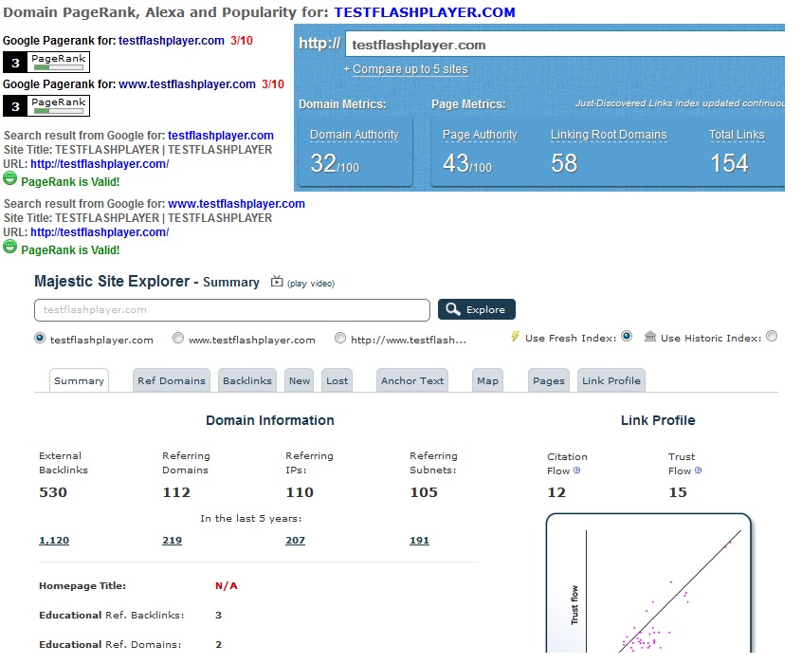Select the http://www.testflash... radio option
The image size is (802, 664).
coord(340,338)
